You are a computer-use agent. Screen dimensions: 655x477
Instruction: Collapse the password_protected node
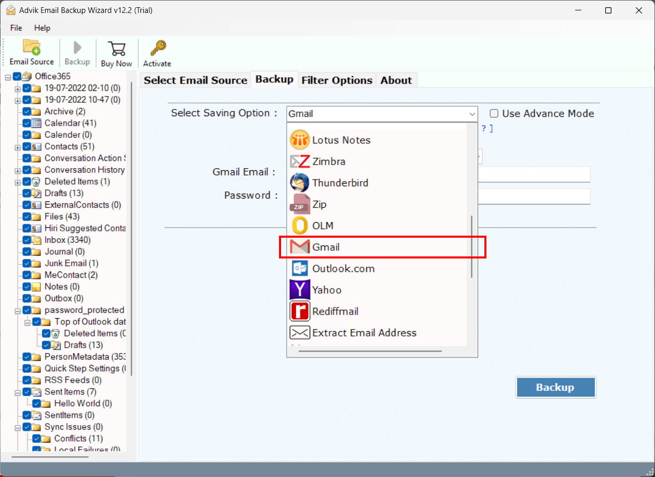[x=18, y=310]
